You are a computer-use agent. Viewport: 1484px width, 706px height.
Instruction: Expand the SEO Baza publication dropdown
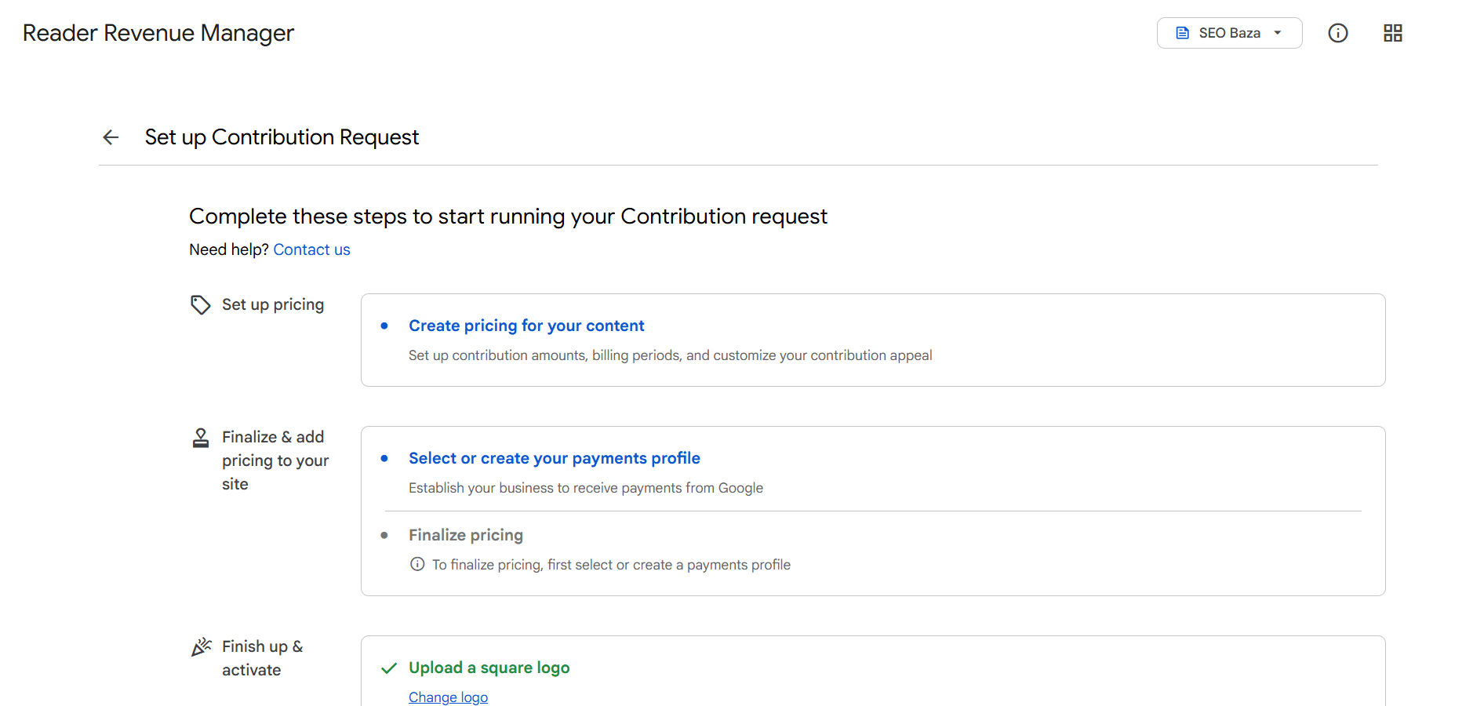1229,33
